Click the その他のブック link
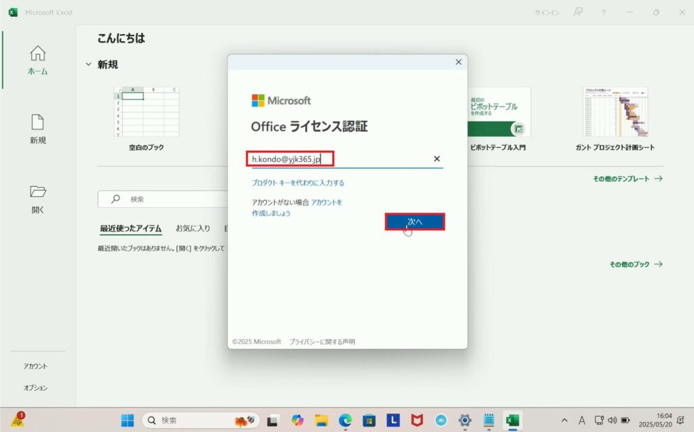The image size is (694, 432). (636, 264)
